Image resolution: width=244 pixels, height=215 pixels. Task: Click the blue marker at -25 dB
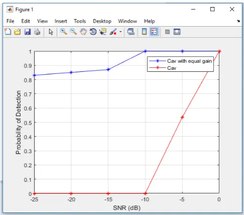[x=34, y=75]
